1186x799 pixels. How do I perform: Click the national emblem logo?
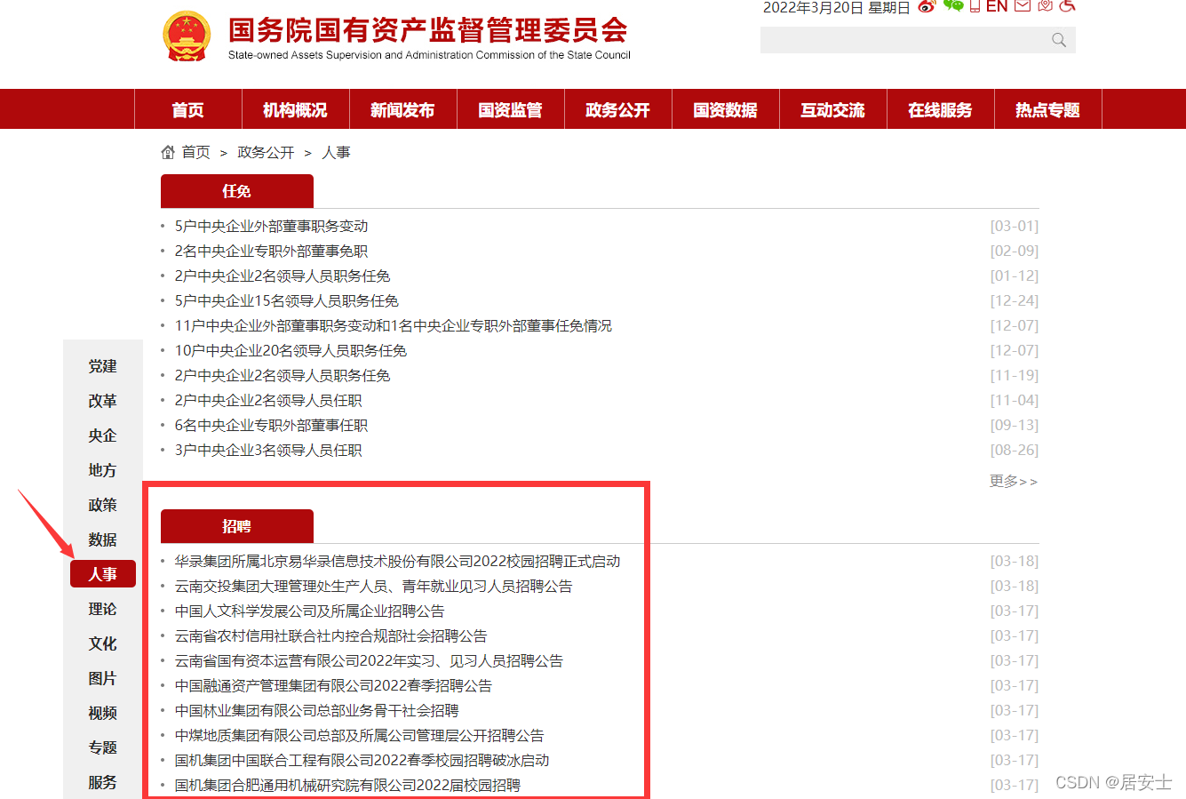187,36
